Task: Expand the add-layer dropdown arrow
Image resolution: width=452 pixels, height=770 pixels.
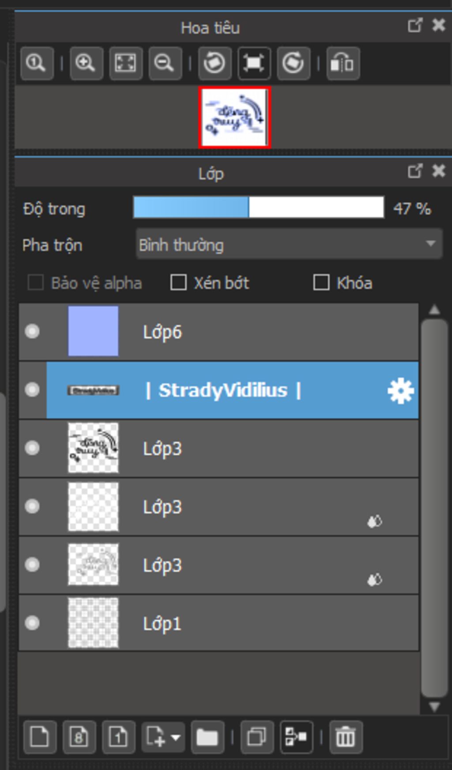Action: [176, 737]
